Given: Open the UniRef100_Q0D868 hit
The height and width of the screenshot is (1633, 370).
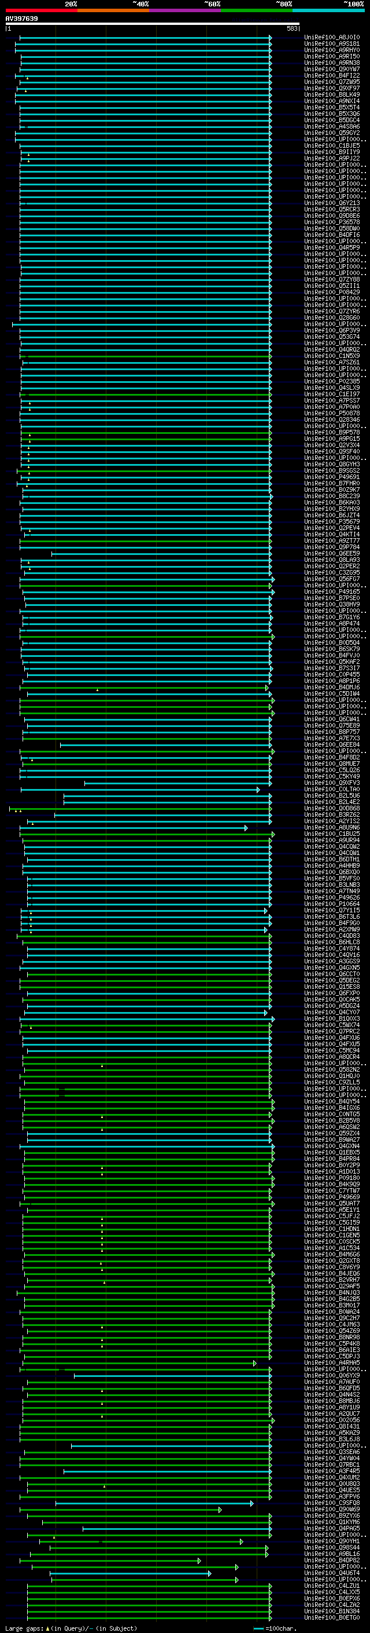Looking at the screenshot, I should [332, 808].
